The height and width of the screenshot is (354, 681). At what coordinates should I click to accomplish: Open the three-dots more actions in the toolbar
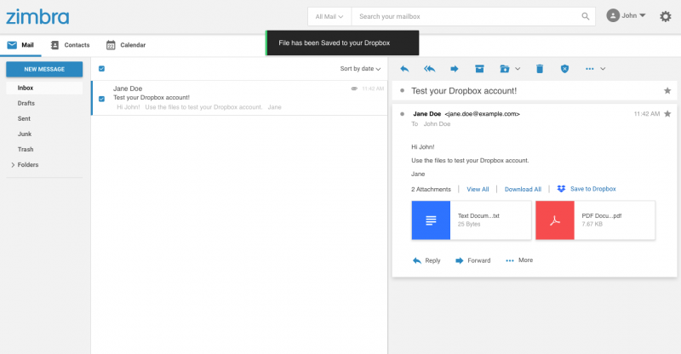pos(589,69)
